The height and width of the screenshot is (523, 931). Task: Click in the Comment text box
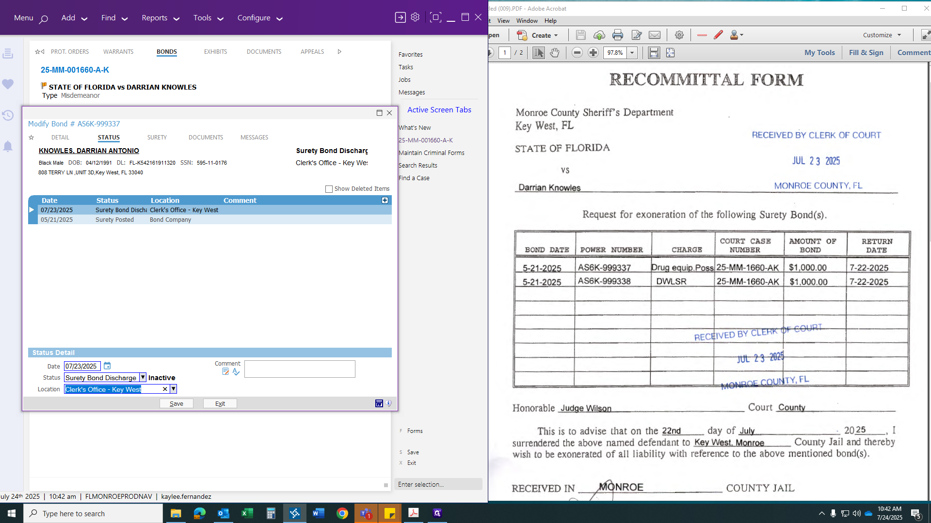(x=300, y=369)
